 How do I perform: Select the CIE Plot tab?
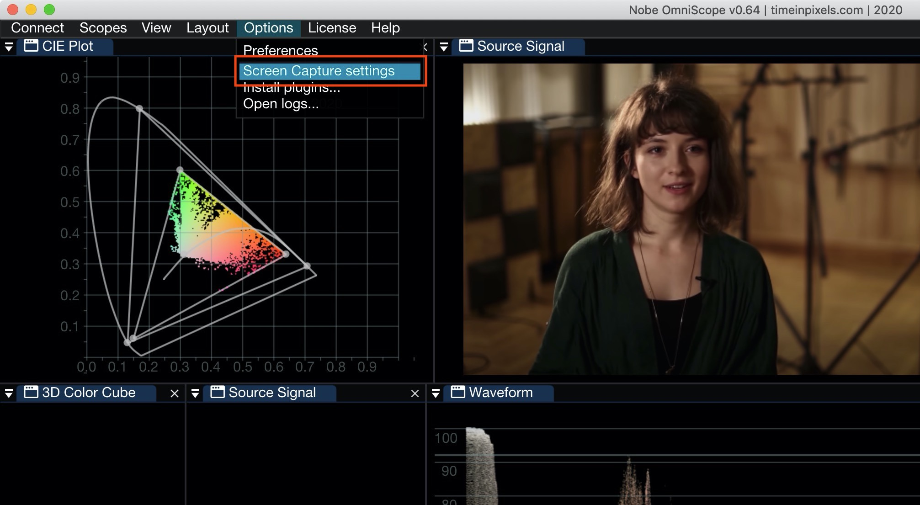pyautogui.click(x=65, y=47)
